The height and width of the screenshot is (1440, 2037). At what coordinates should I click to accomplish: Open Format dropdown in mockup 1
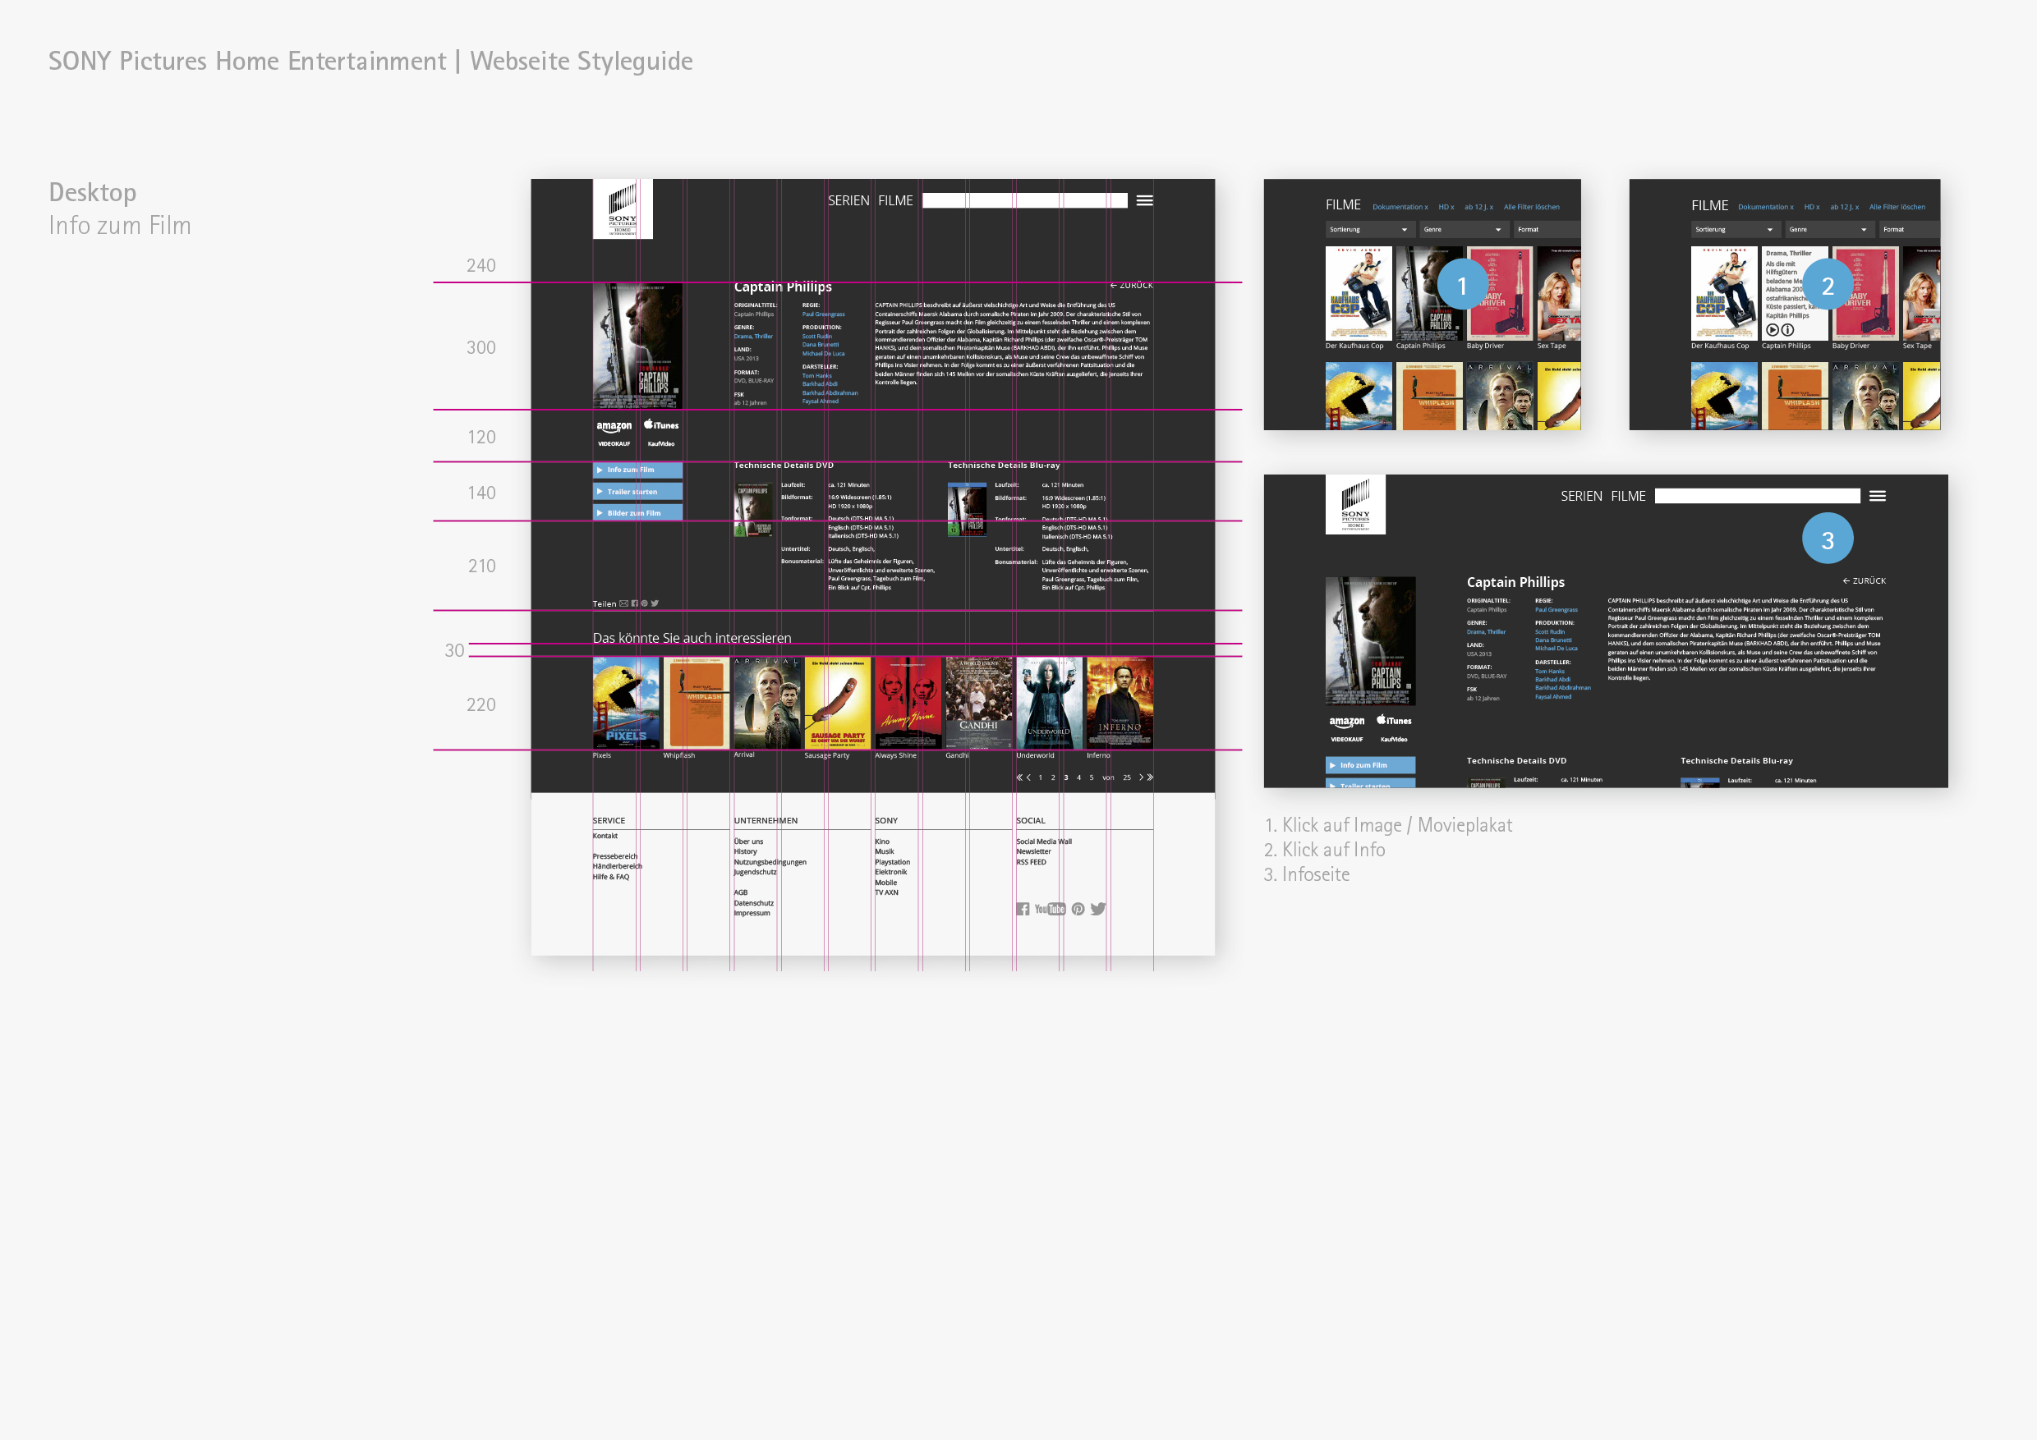point(1547,230)
